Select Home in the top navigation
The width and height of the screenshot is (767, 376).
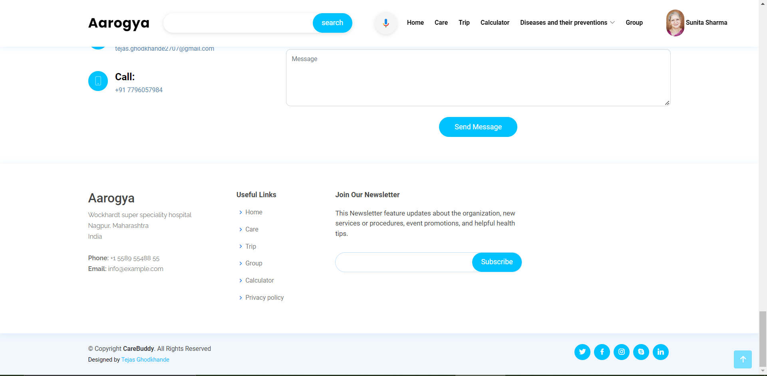(x=415, y=23)
